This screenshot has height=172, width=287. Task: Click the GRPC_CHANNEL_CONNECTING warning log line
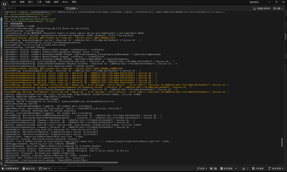63,69
